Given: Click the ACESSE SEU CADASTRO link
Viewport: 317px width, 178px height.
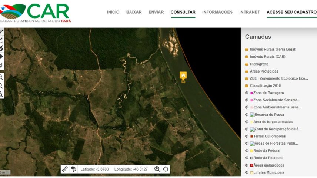Looking at the screenshot, I should point(291,12).
